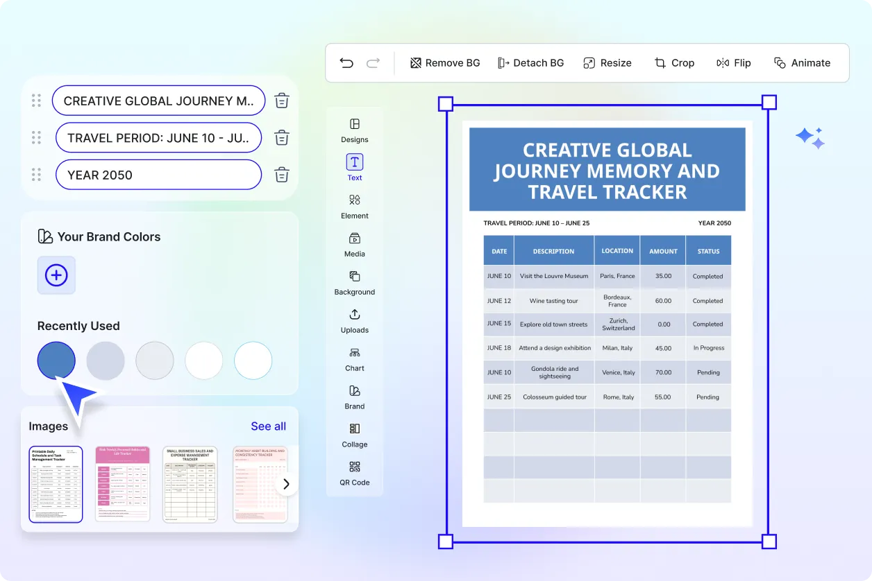Open the Background panel
This screenshot has height=581, width=872.
pos(354,283)
